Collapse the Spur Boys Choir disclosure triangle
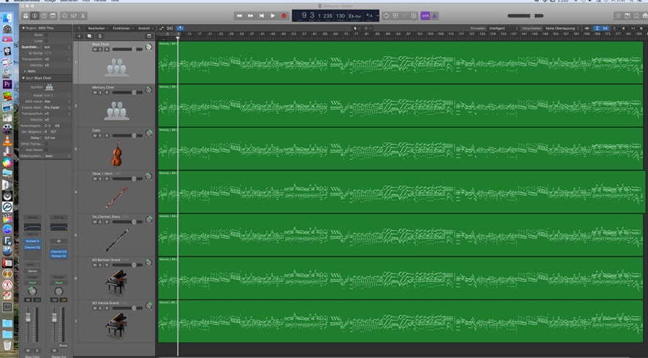648x358 pixels. [23, 77]
